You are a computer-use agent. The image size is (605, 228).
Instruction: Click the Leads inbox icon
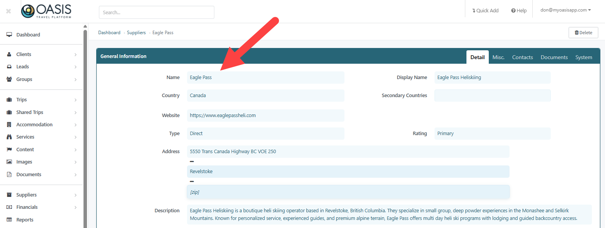click(x=9, y=67)
